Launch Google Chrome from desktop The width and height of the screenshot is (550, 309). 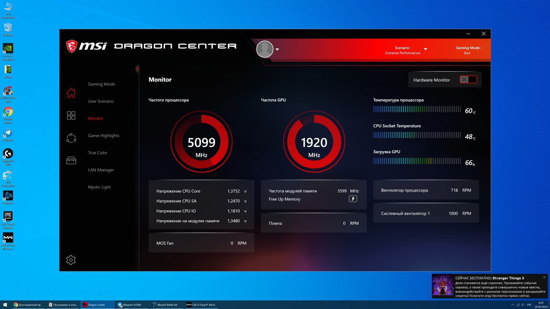[8, 114]
